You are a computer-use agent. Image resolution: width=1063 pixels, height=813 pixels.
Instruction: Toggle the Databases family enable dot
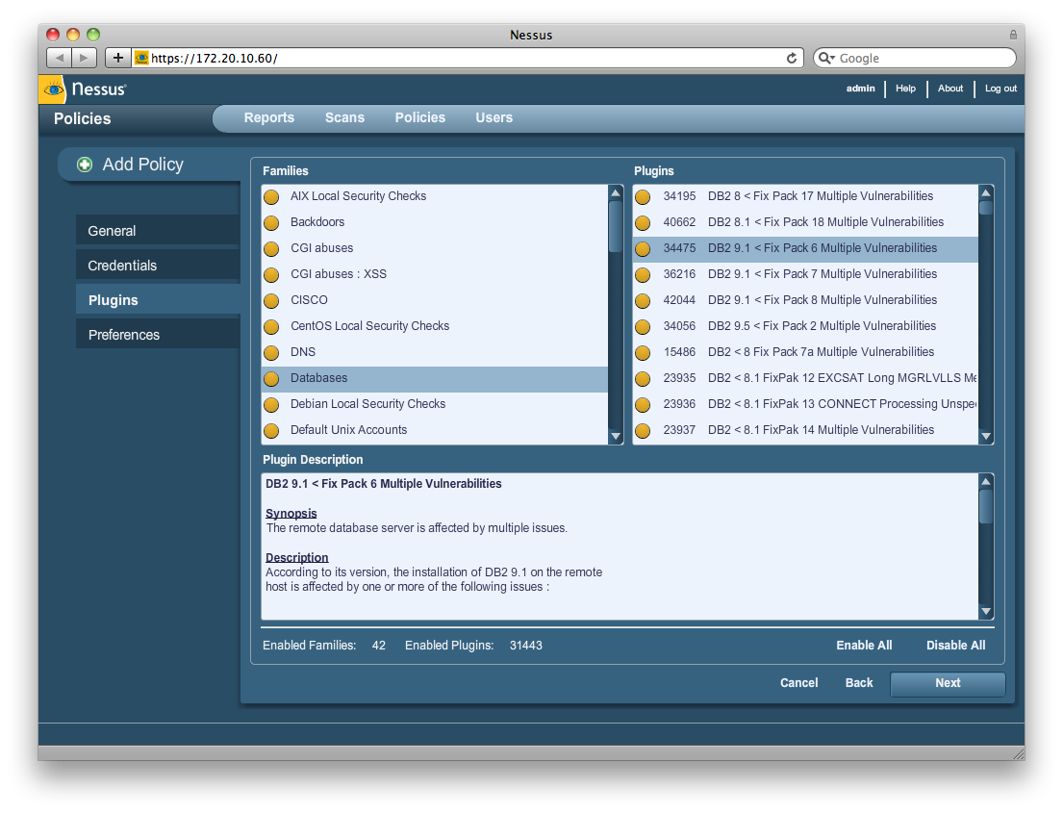coord(271,378)
